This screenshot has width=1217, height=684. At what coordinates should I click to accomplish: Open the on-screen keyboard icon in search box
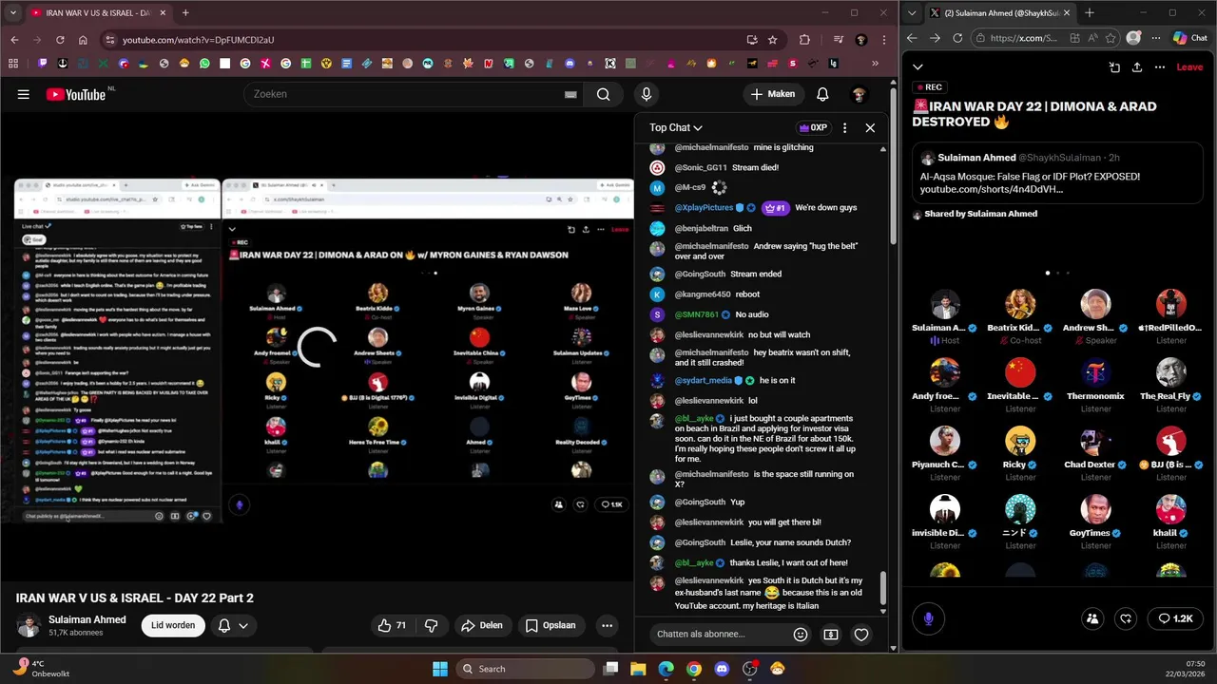click(570, 94)
